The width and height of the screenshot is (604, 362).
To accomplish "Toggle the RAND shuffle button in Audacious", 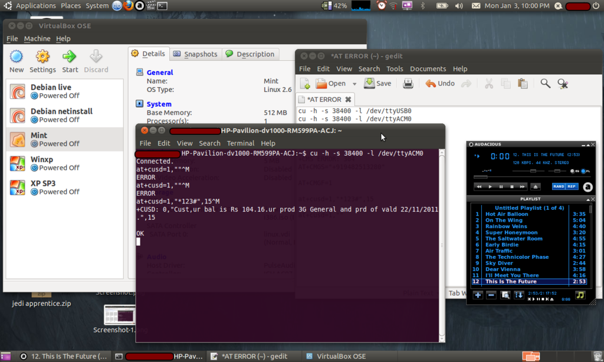I will (x=558, y=186).
